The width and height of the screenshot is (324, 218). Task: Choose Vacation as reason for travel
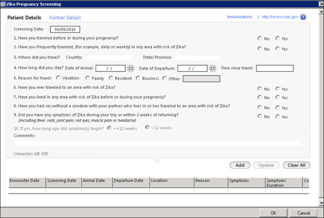click(x=58, y=78)
